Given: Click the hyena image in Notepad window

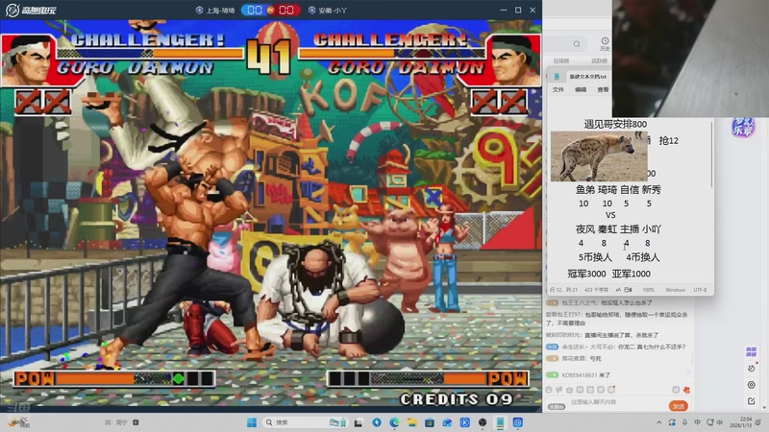Looking at the screenshot, I should tap(599, 156).
